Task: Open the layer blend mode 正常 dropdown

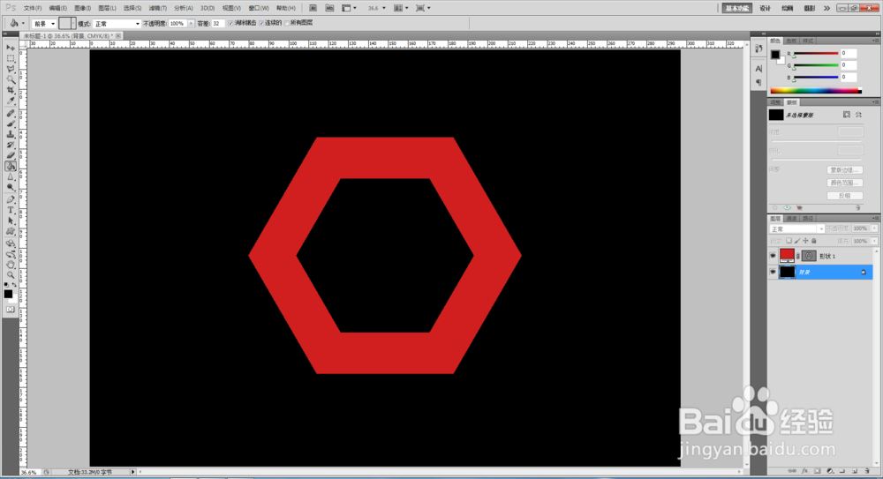Action: [x=796, y=229]
